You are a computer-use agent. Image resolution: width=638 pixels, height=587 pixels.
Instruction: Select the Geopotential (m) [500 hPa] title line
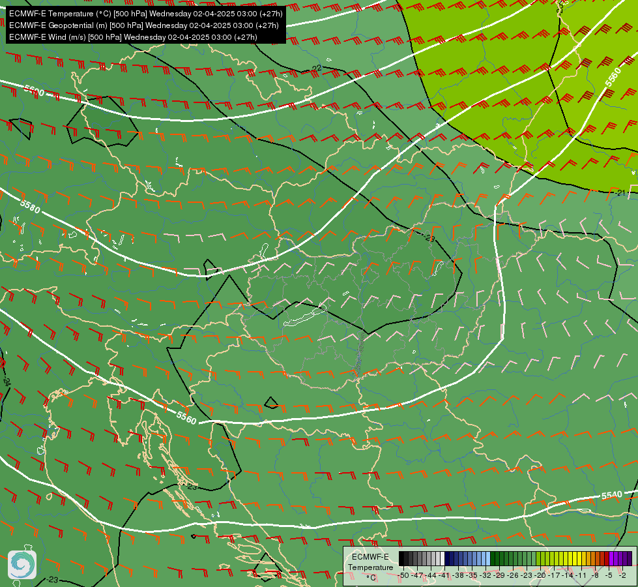coord(143,25)
